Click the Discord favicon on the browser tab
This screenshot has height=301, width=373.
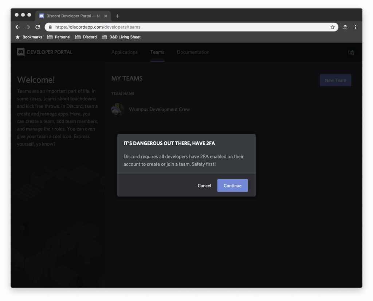tap(42, 16)
